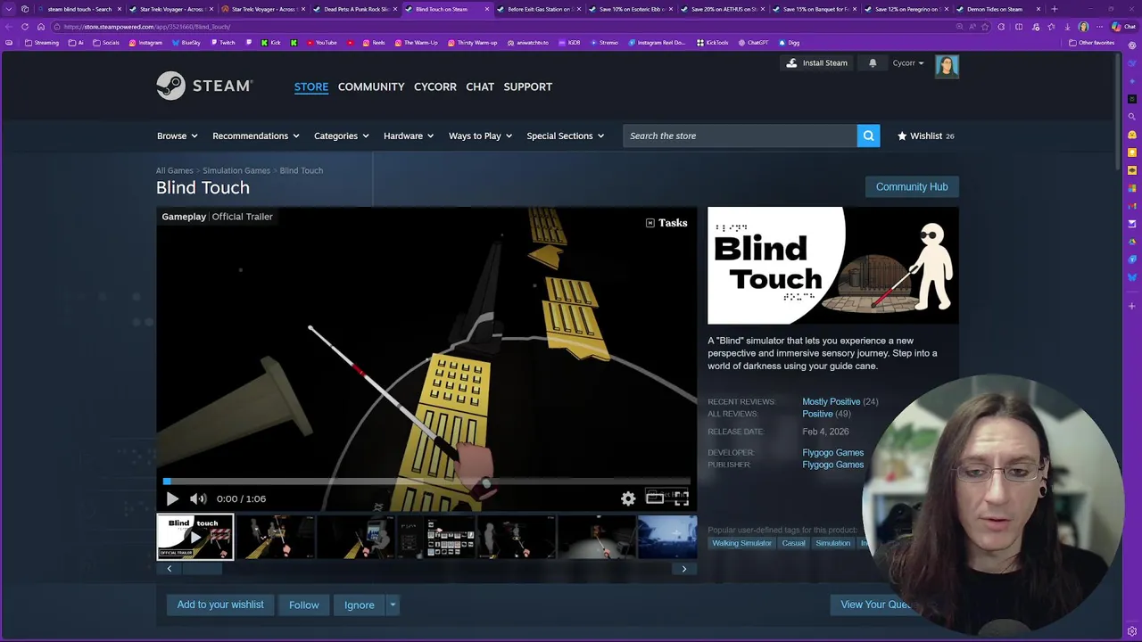Click the Tasks overlay on the video
Viewport: 1142px width, 642px height.
point(666,223)
